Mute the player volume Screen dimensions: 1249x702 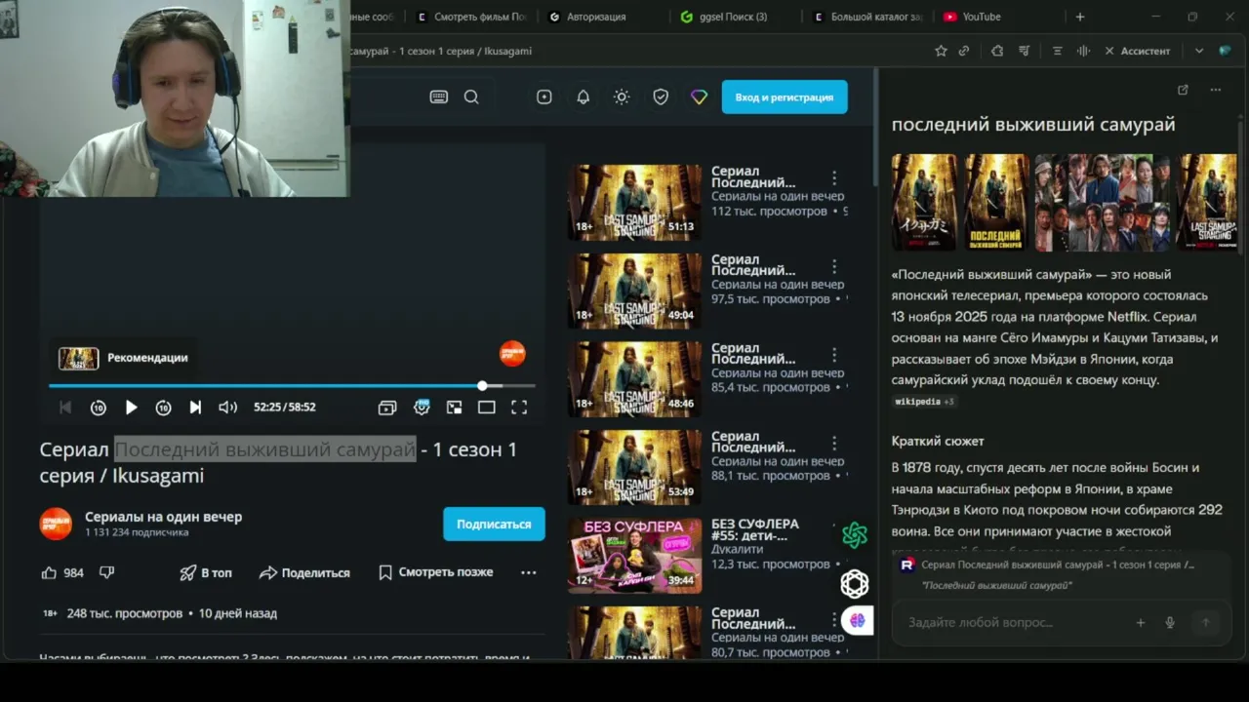[227, 408]
